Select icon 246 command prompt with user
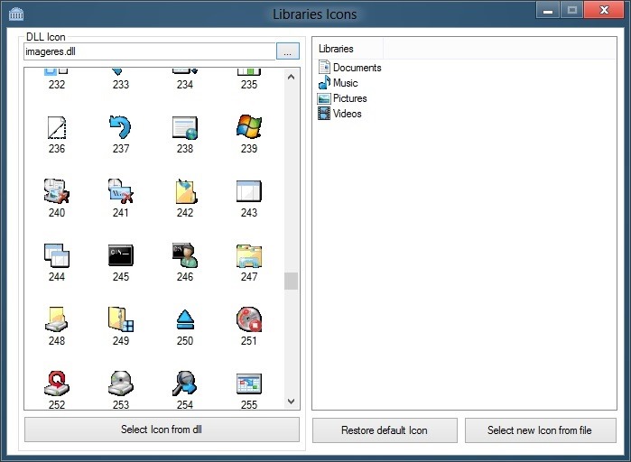 185,255
